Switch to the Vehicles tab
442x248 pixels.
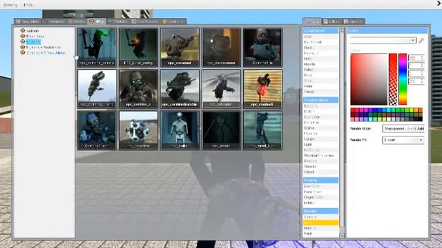click(x=118, y=21)
